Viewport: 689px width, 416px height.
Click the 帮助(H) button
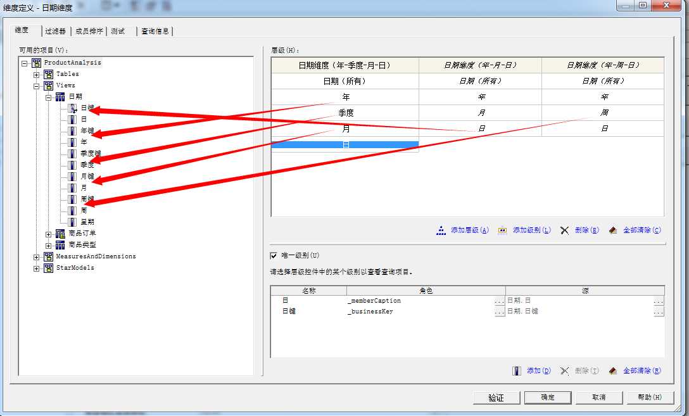[650, 398]
